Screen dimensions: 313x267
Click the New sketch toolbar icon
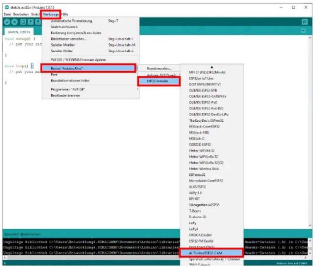[23, 22]
